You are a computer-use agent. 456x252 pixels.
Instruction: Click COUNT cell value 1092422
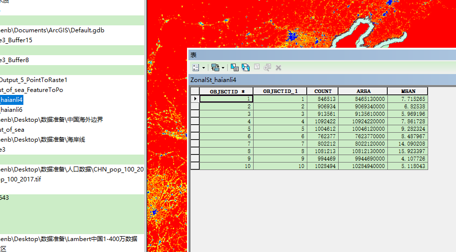point(323,121)
